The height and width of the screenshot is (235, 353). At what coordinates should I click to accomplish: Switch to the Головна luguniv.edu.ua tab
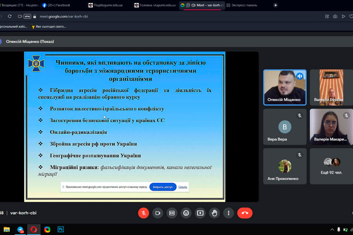(155, 5)
